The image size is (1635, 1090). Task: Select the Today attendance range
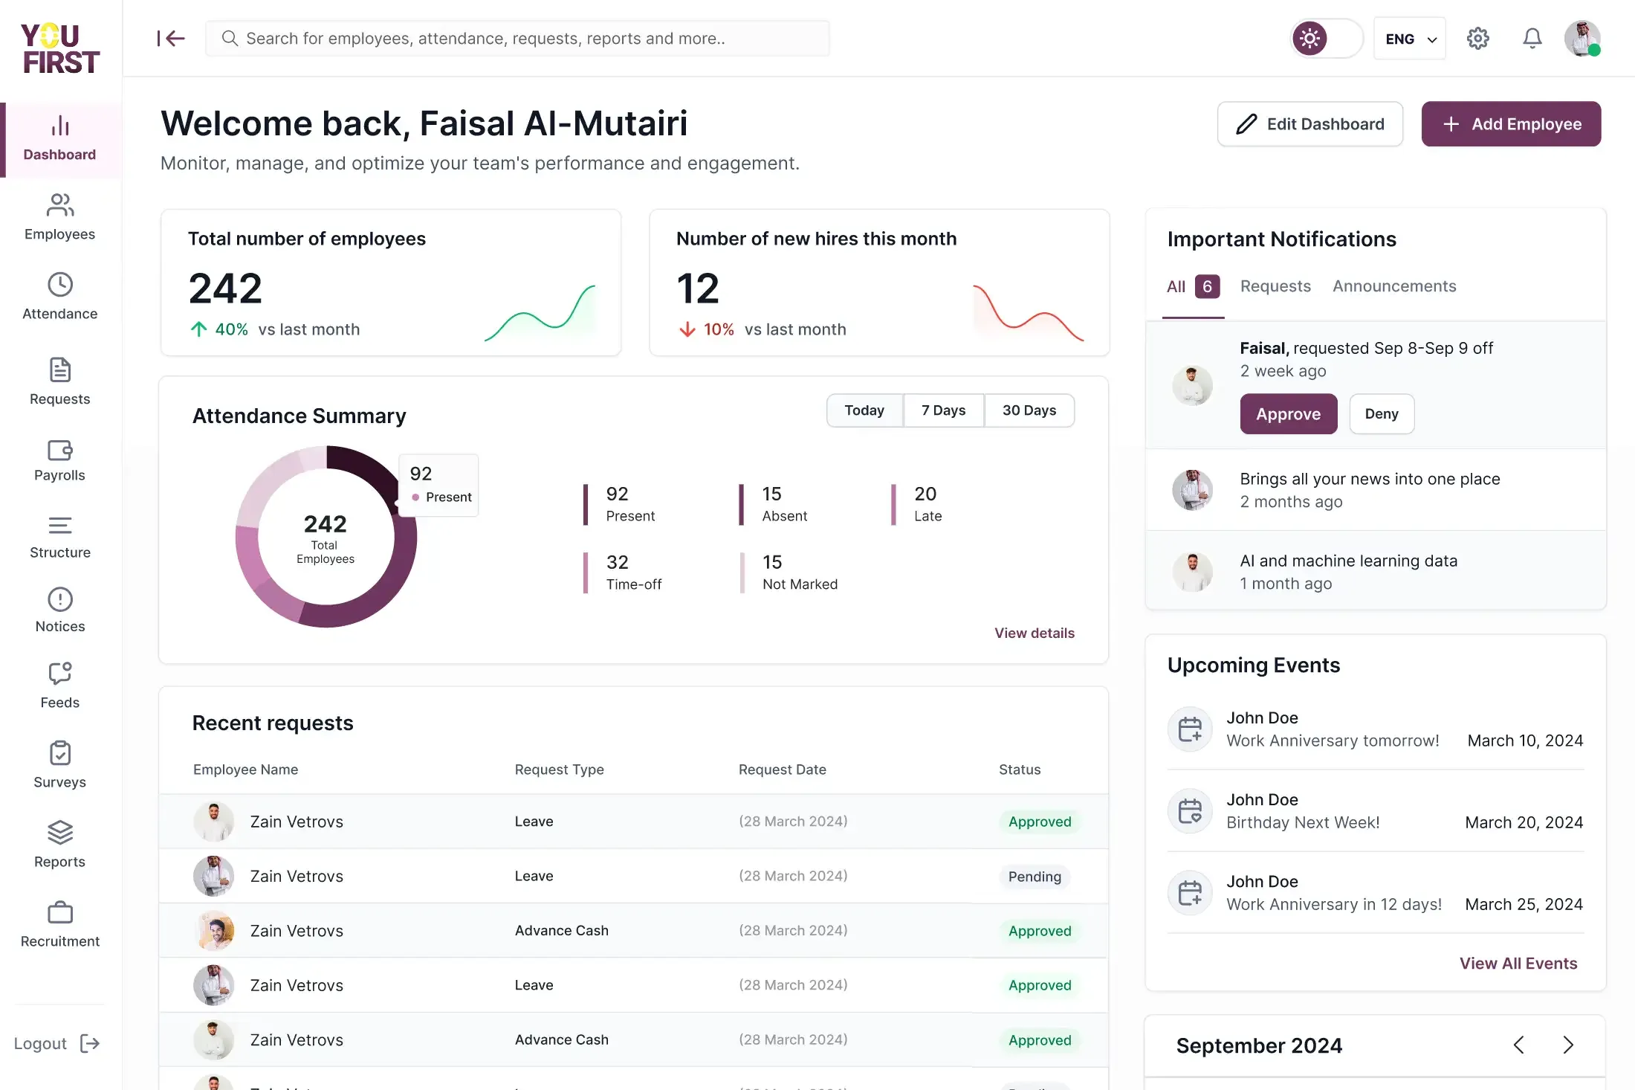pos(865,410)
